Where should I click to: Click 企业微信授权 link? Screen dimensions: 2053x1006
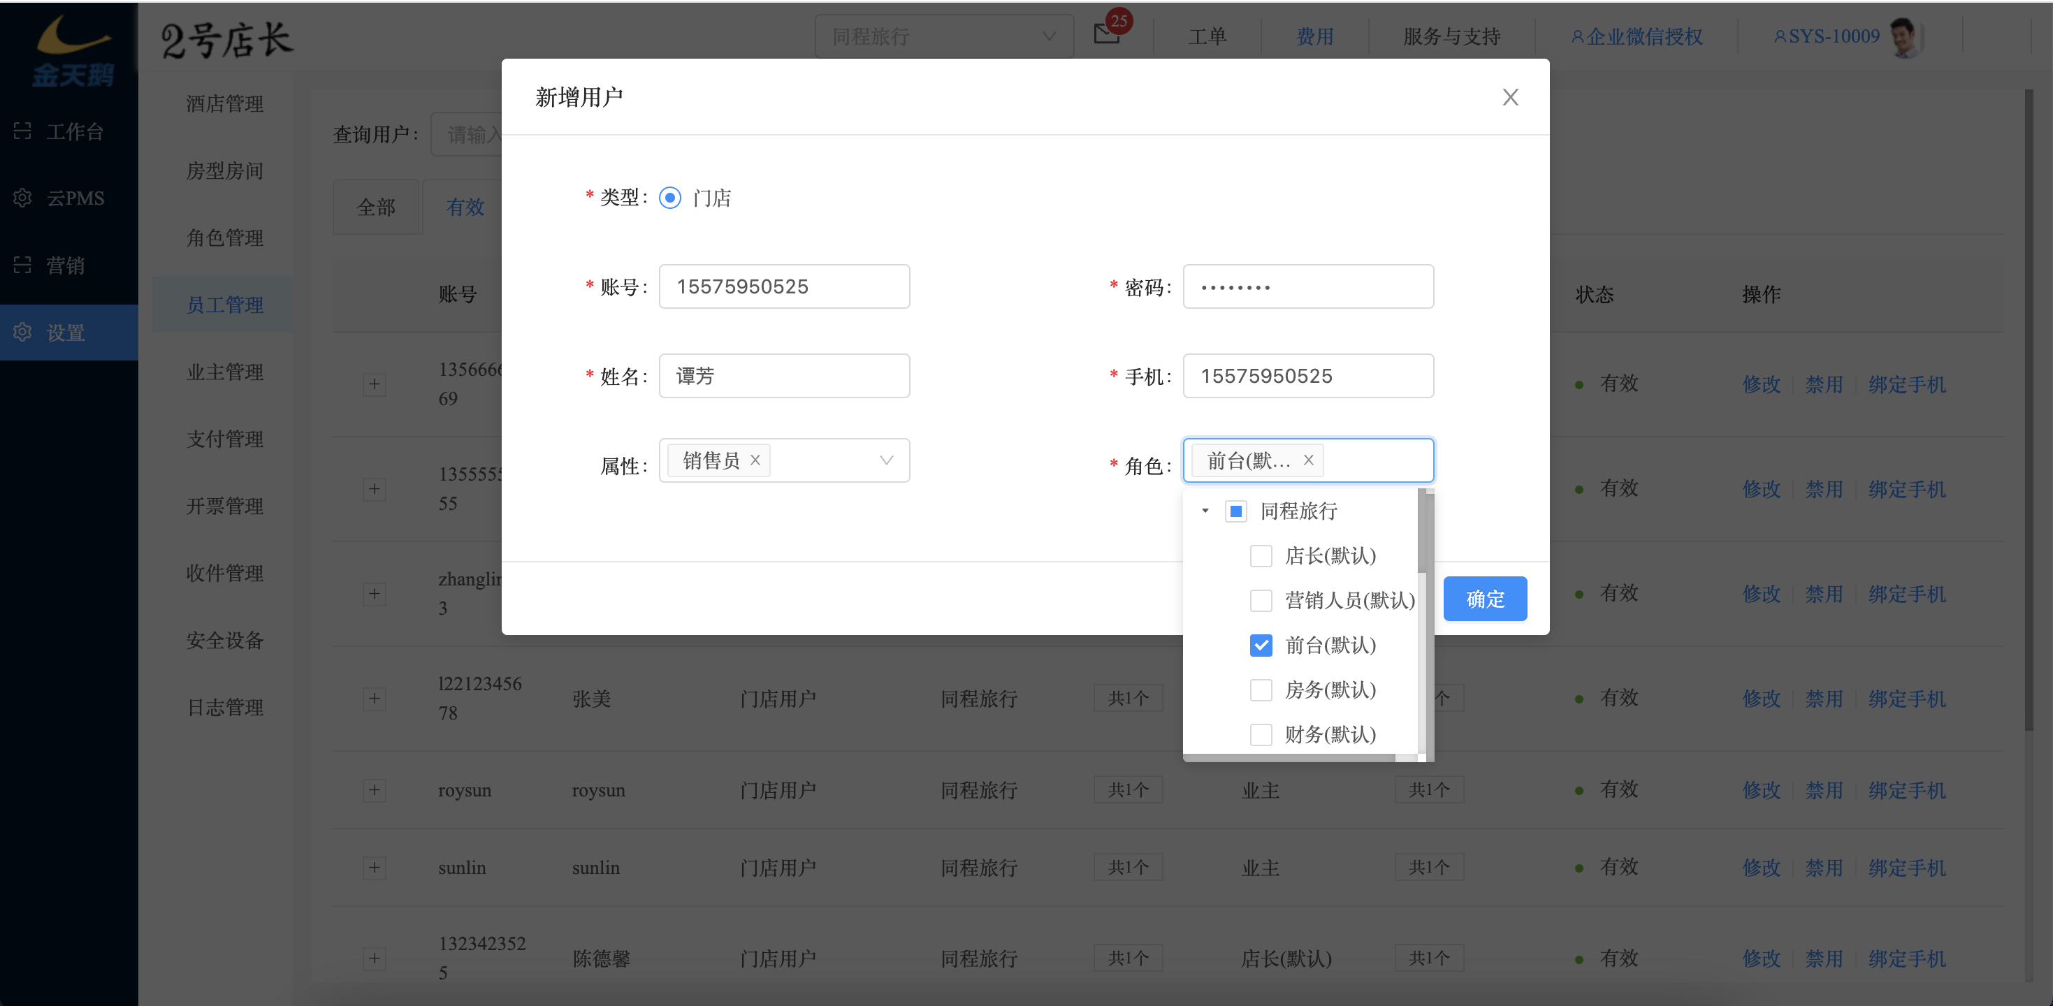coord(1637,36)
